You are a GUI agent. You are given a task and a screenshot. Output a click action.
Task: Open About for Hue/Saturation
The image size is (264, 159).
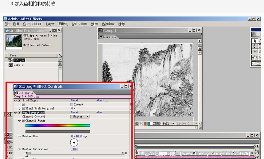tap(102, 113)
